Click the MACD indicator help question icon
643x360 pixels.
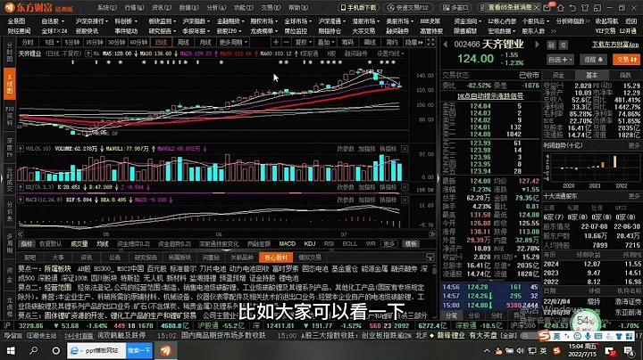point(21,200)
